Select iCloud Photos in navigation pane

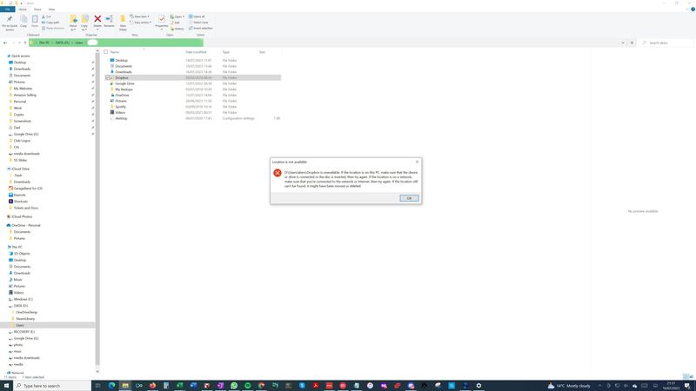(22, 216)
